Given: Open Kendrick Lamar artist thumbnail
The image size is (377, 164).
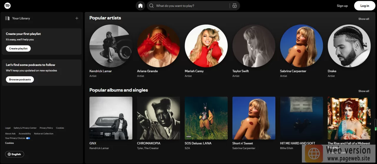Looking at the screenshot, I should (111, 46).
